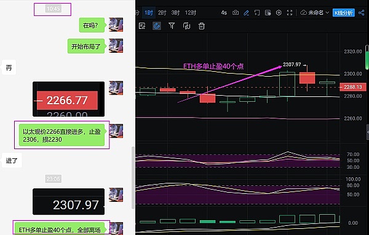Click the 23:06 chat timestamp
The height and width of the screenshot is (235, 369).
(x=53, y=179)
